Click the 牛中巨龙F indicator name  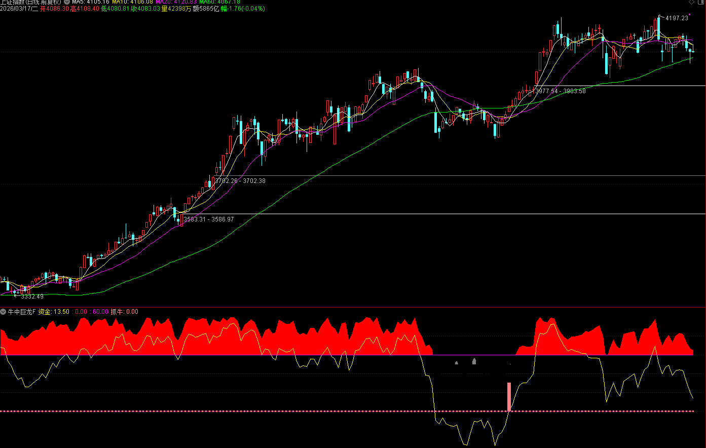coord(22,312)
